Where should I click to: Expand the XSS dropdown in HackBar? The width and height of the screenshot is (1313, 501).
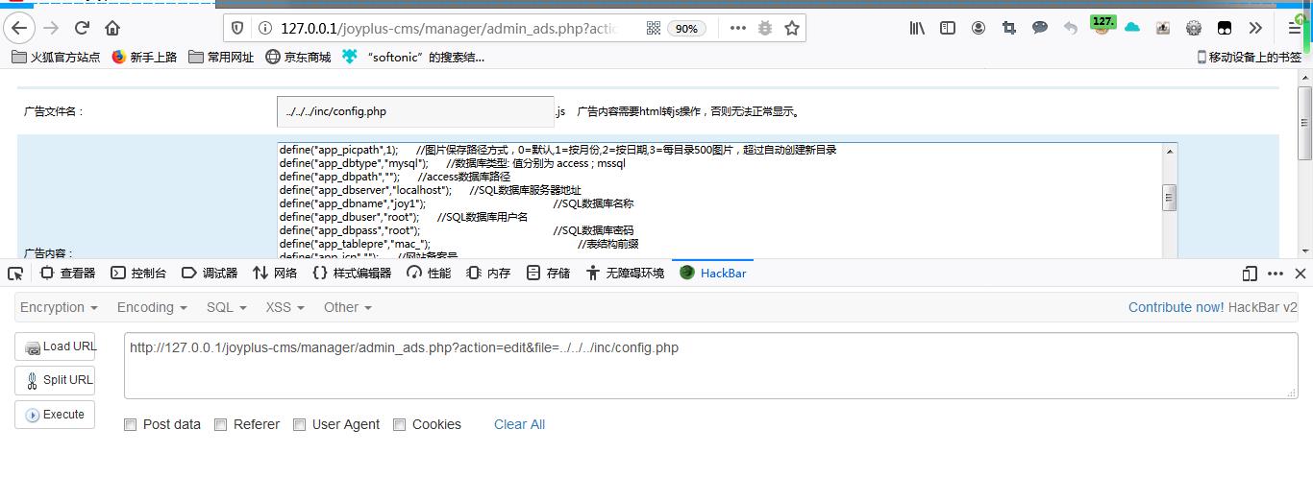click(285, 307)
